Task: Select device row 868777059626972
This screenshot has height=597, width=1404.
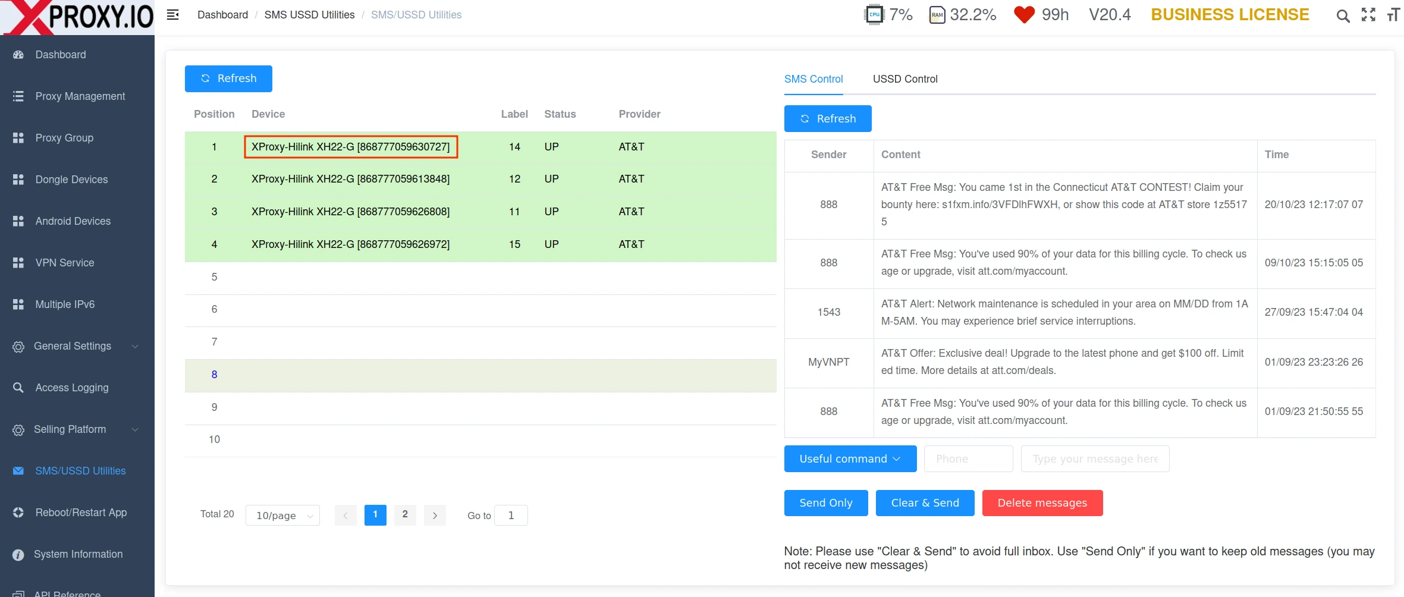Action: coord(480,244)
